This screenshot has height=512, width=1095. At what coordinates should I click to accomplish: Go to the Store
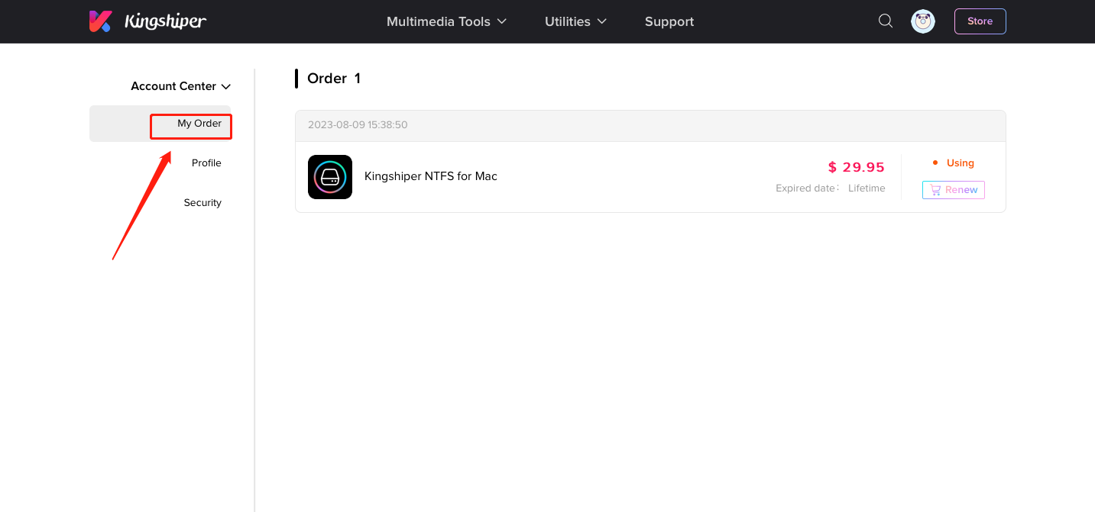pyautogui.click(x=980, y=21)
